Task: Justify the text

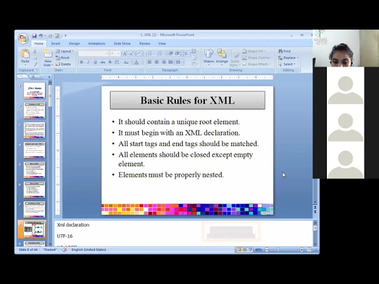Action: coord(171,62)
